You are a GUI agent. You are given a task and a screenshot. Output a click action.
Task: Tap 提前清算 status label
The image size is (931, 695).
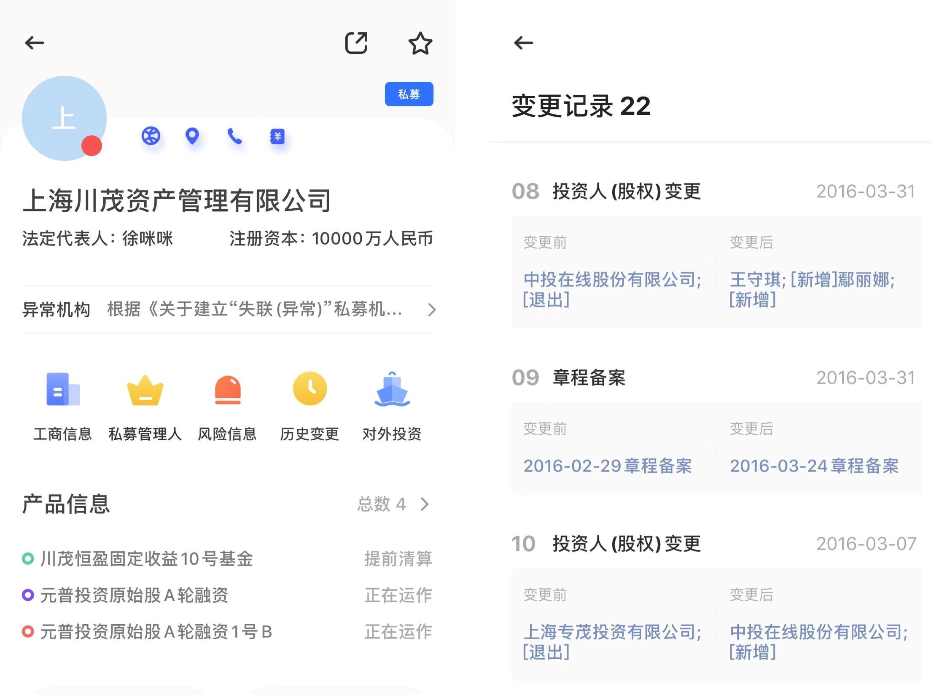point(398,559)
